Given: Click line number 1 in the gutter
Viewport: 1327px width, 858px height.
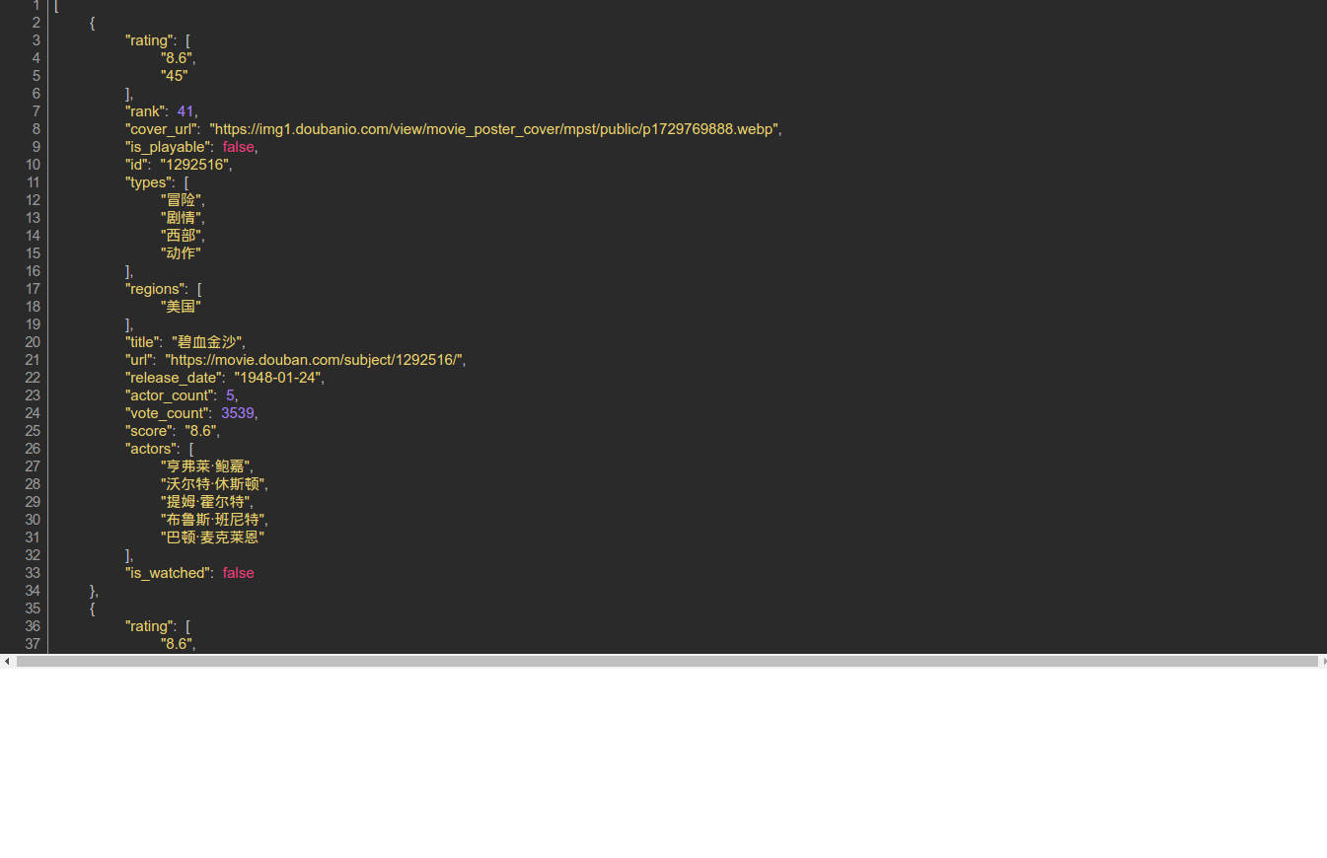Looking at the screenshot, I should pos(36,6).
